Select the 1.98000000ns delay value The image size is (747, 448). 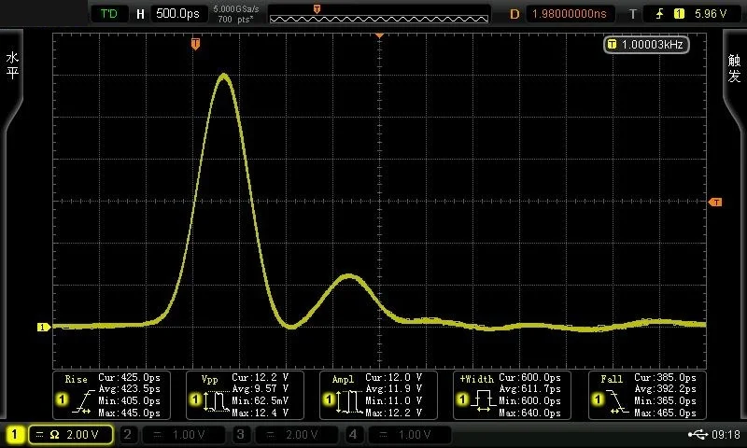pos(570,13)
